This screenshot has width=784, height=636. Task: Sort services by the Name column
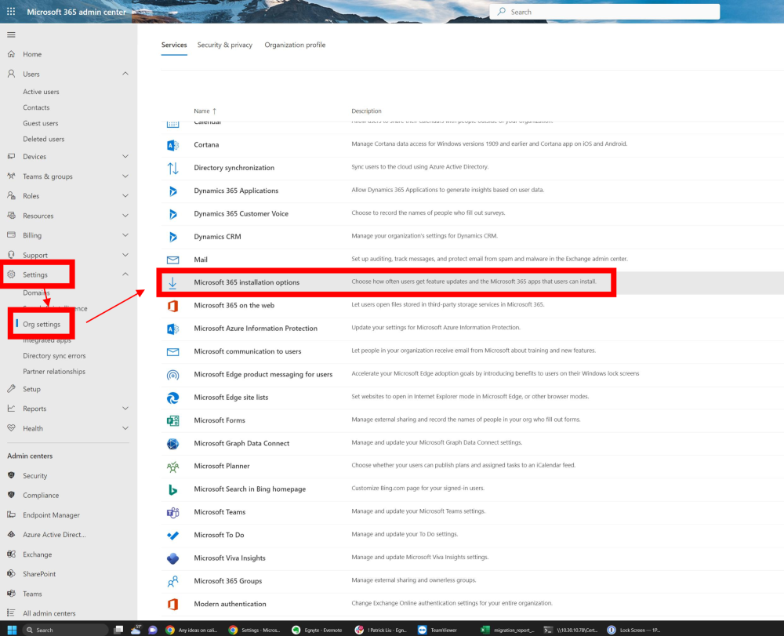click(202, 111)
